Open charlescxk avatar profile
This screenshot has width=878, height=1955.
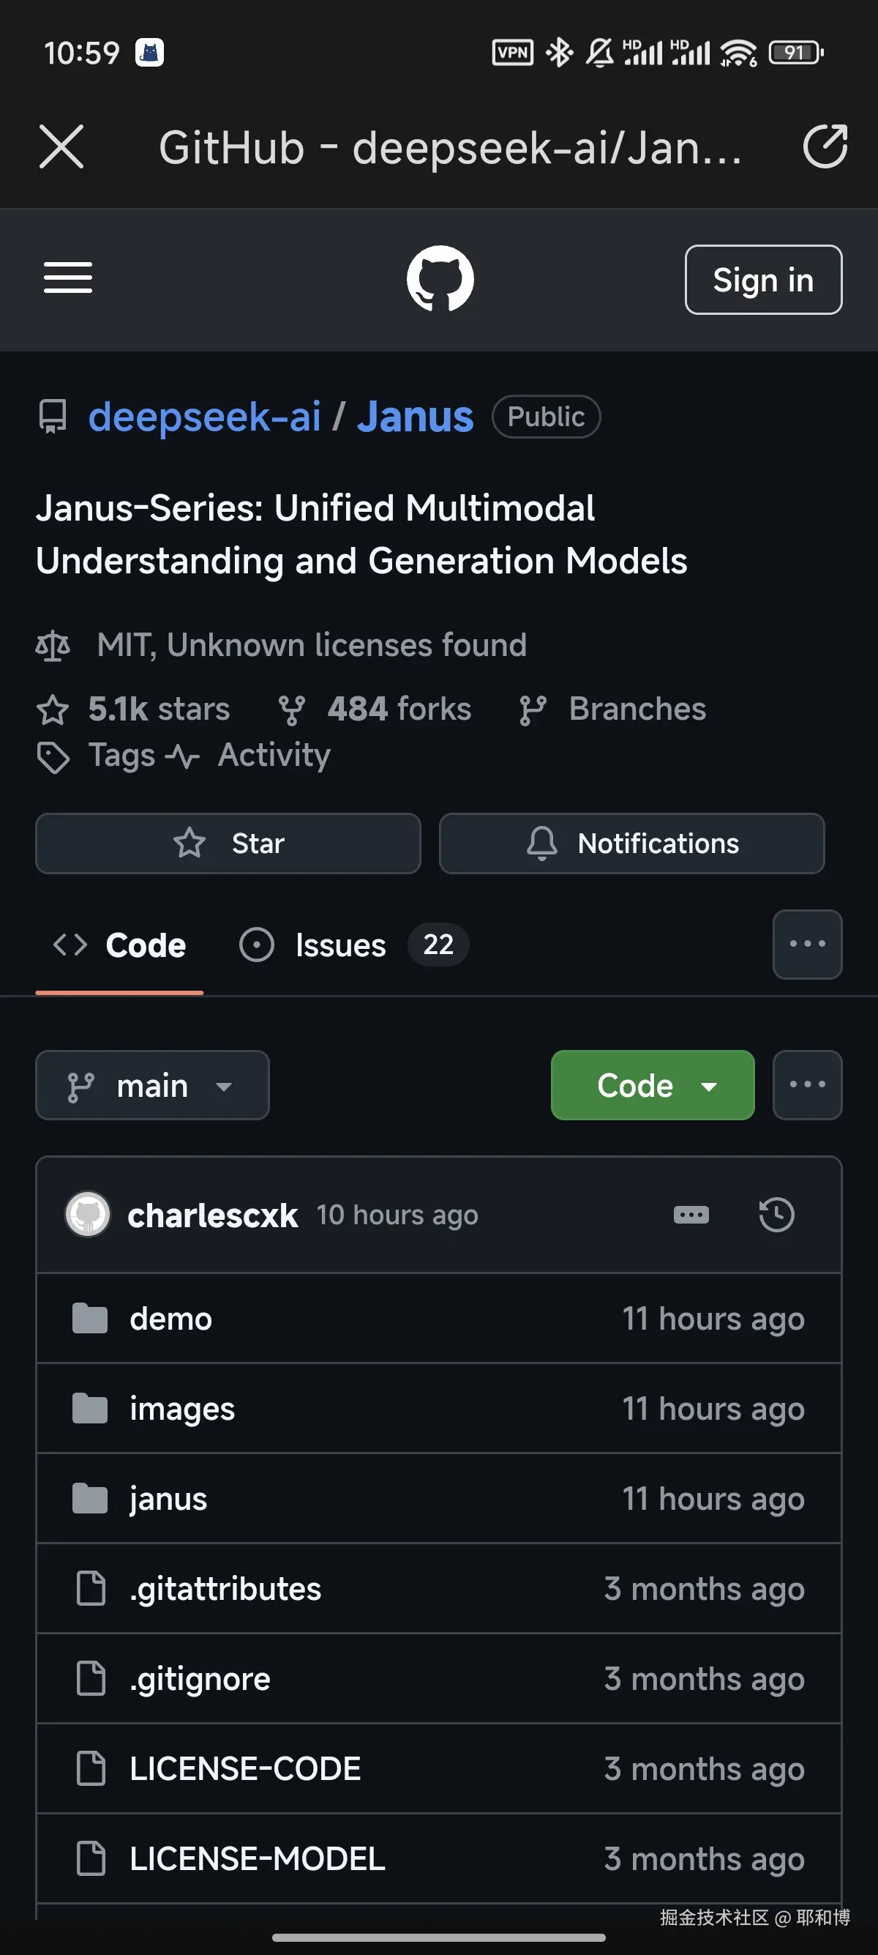[x=88, y=1214]
